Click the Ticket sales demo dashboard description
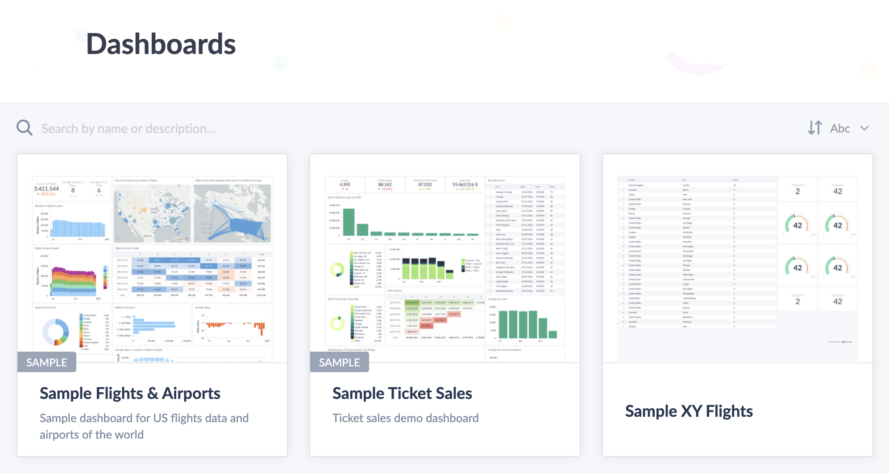The width and height of the screenshot is (889, 473). (x=405, y=418)
